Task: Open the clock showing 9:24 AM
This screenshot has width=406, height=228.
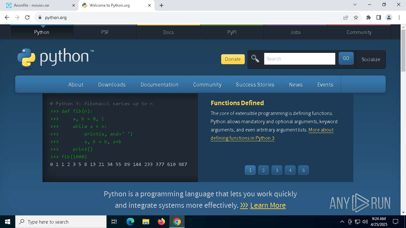Action: click(379, 222)
